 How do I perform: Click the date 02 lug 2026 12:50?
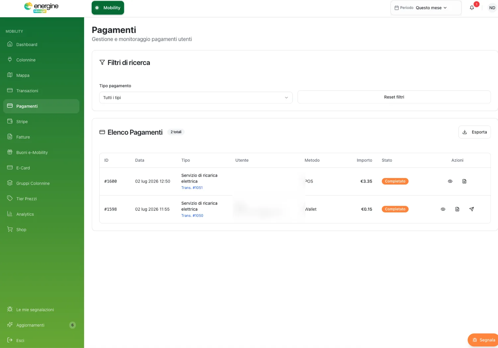153,181
